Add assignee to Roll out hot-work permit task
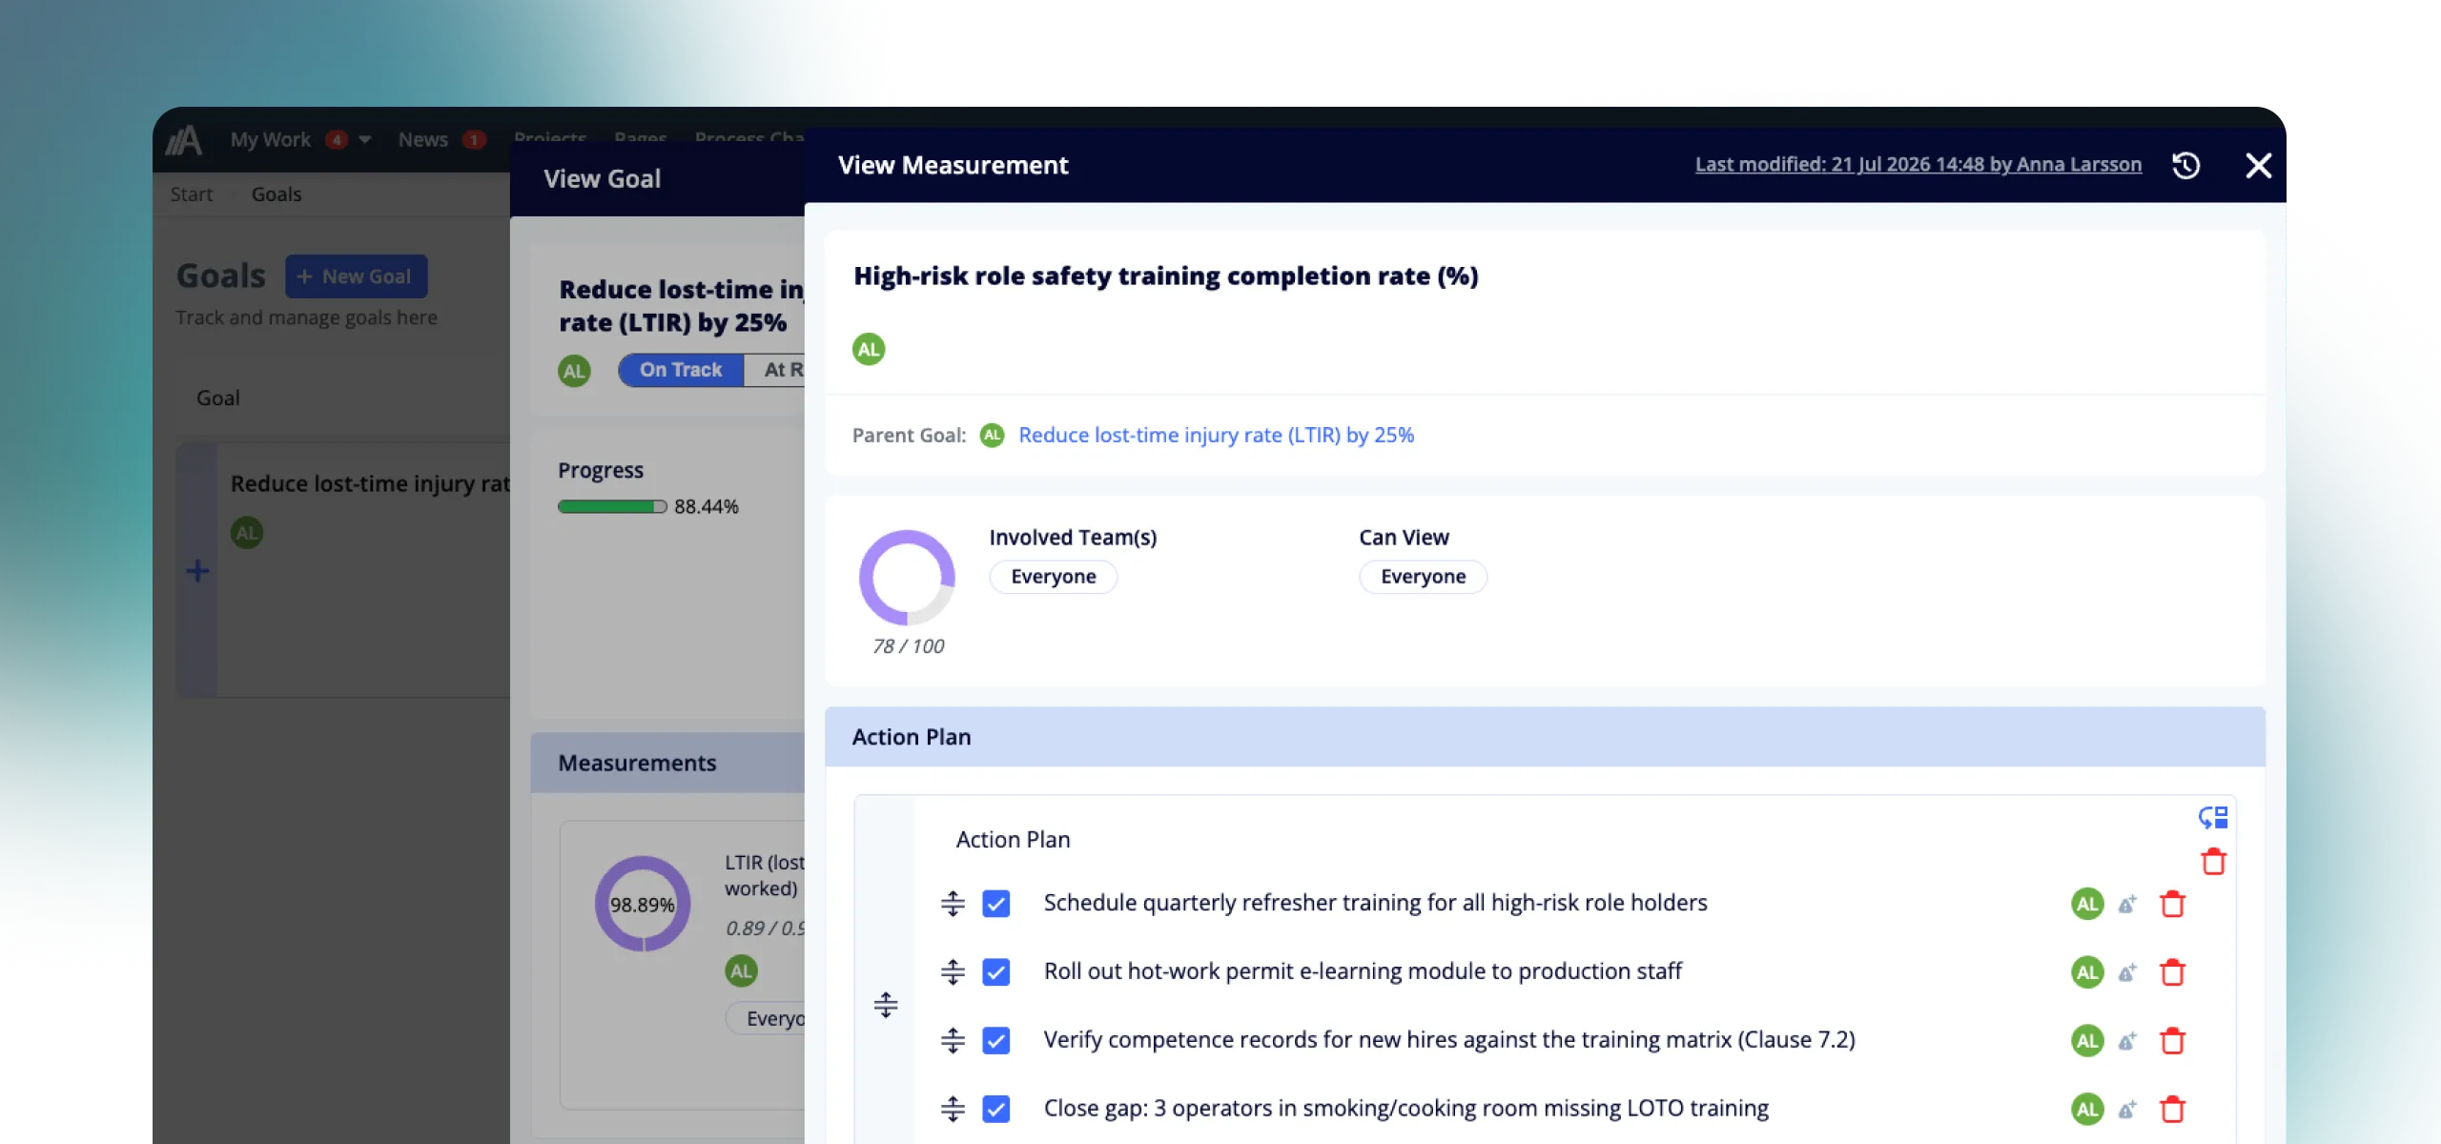 coord(2127,972)
